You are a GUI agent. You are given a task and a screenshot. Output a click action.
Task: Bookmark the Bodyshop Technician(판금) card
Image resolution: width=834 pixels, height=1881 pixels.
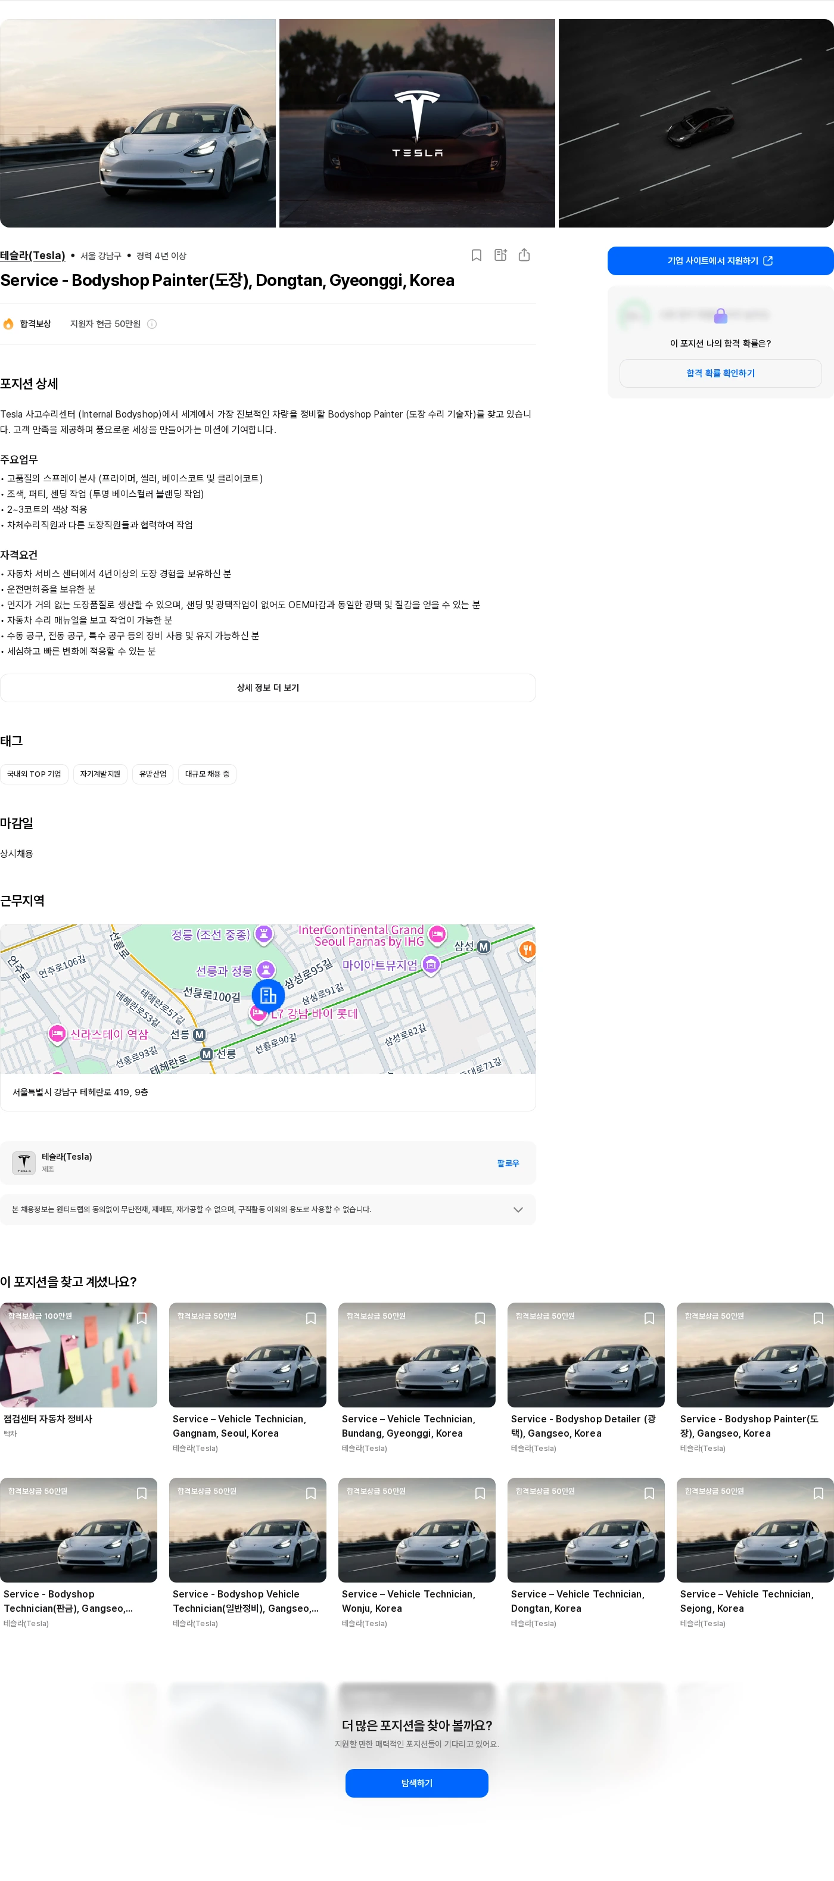point(142,1493)
